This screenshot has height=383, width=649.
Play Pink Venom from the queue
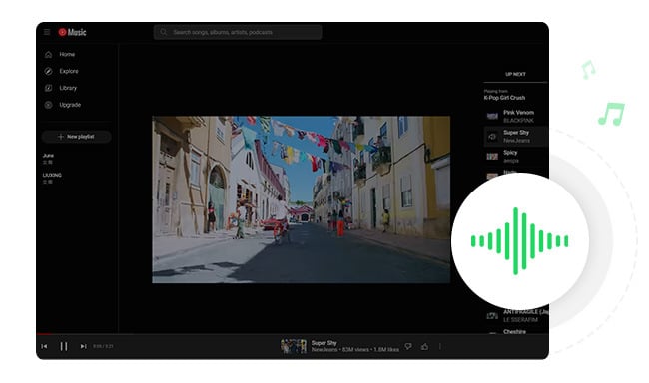tap(516, 117)
